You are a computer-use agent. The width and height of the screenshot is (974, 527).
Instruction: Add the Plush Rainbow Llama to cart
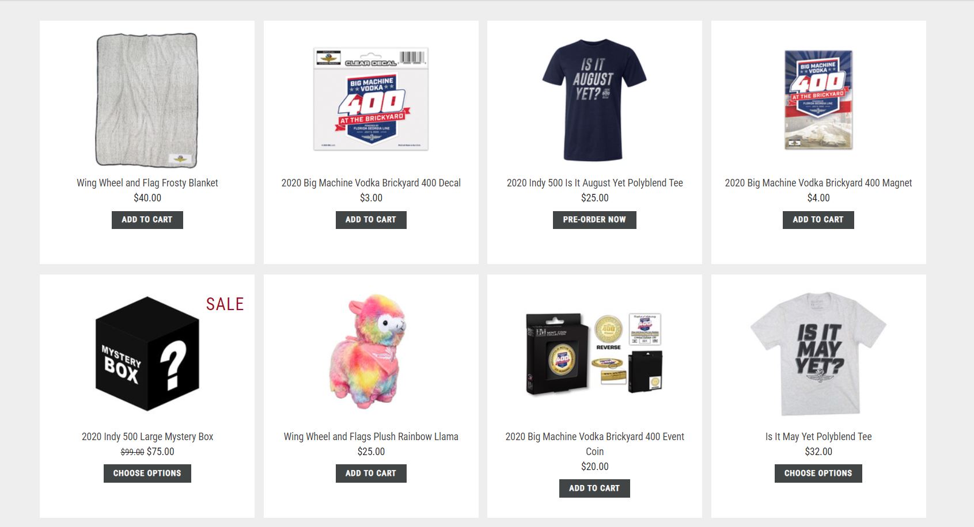pyautogui.click(x=371, y=473)
